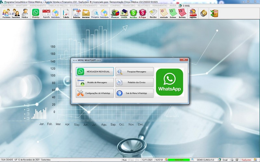Click the printer icon in status bar
The image size is (260, 162).
pyautogui.click(x=232, y=160)
